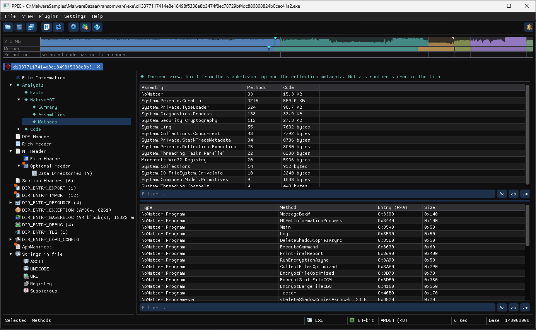Open settings via the gear toolbar icon
The image size is (536, 330).
[74, 27]
